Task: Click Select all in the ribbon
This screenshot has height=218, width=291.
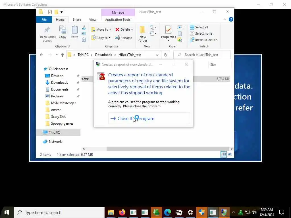Action: (199, 27)
